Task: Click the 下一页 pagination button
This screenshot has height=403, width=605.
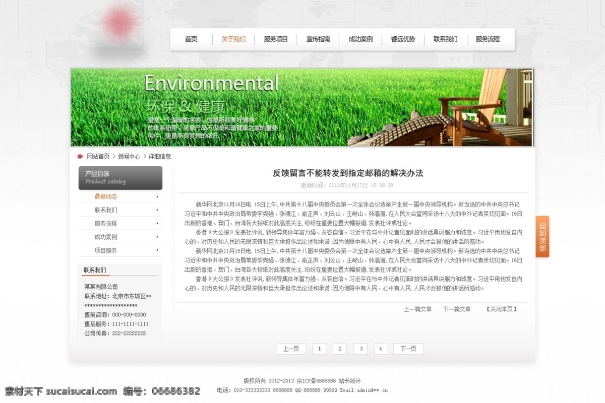Action: (408, 349)
